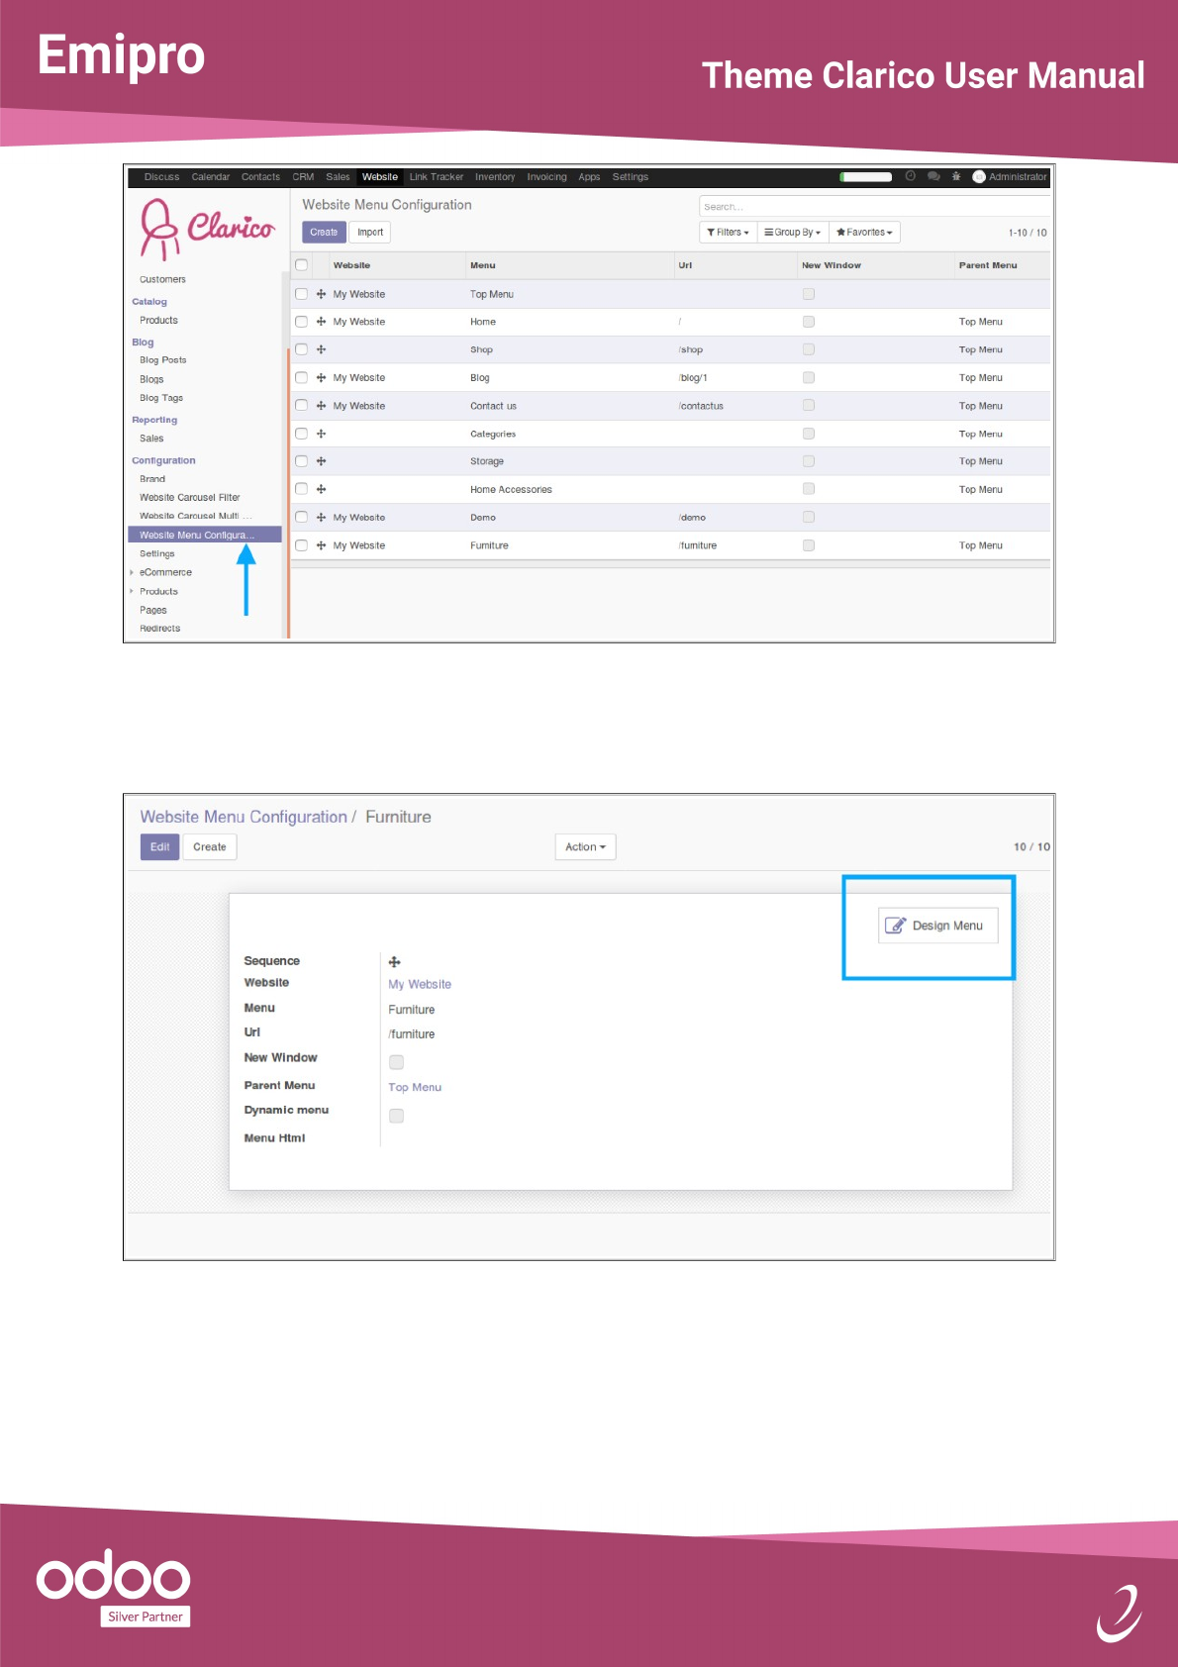Viewport: 1178px width, 1667px height.
Task: Select the Furniture row checkbox
Action: point(301,545)
